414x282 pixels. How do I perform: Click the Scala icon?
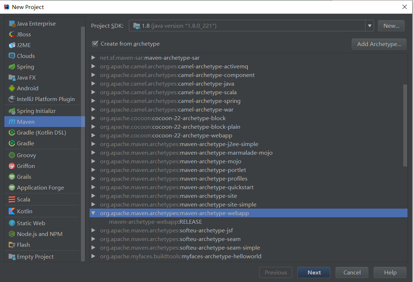(12, 200)
